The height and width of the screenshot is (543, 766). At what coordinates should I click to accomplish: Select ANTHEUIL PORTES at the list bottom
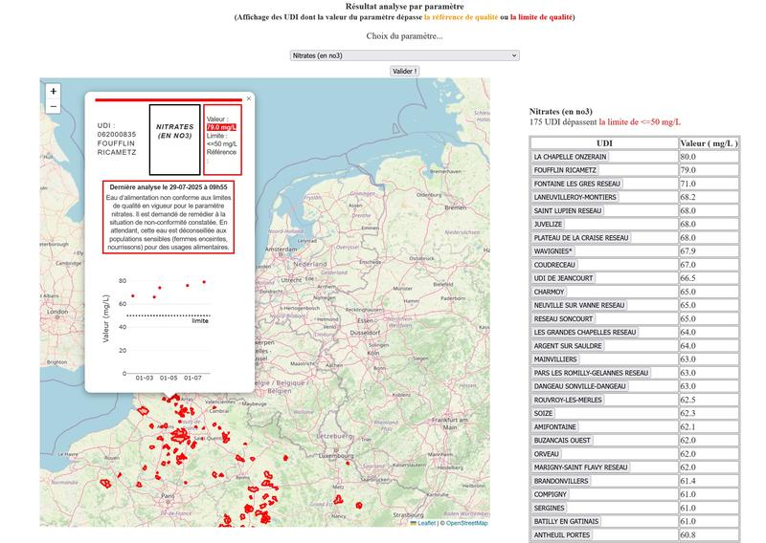562,534
